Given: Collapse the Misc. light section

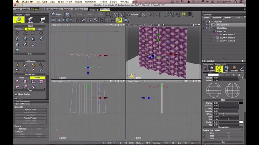Looking at the screenshot, I should [204, 100].
